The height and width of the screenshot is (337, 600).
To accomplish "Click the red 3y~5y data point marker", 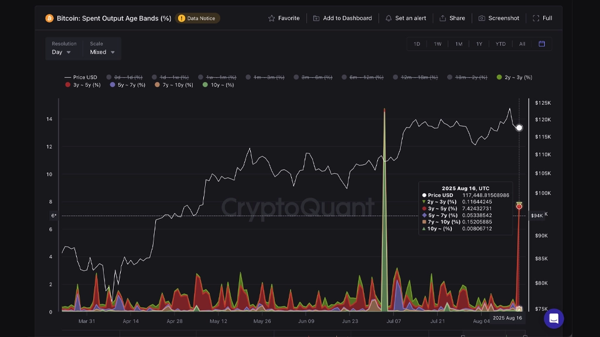I will [x=519, y=207].
